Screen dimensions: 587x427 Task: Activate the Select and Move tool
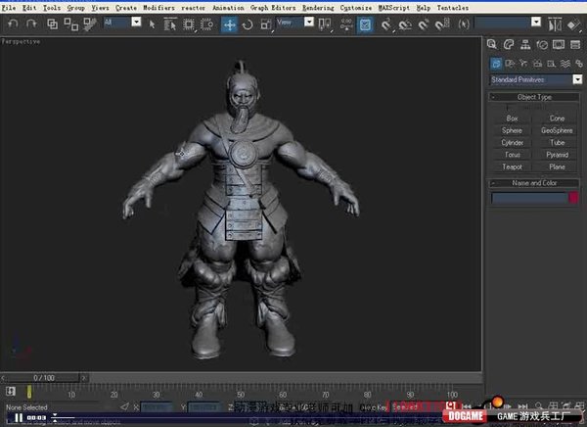[x=229, y=24]
